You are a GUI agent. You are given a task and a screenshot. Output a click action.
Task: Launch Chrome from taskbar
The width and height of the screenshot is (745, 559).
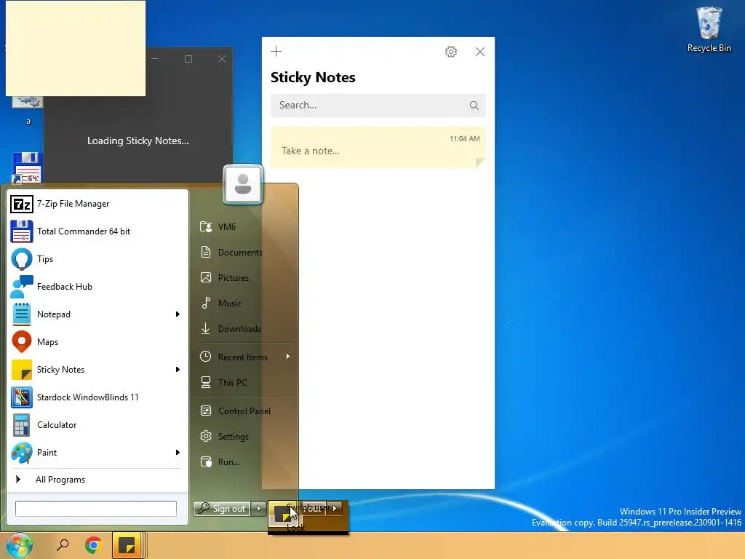pyautogui.click(x=93, y=544)
